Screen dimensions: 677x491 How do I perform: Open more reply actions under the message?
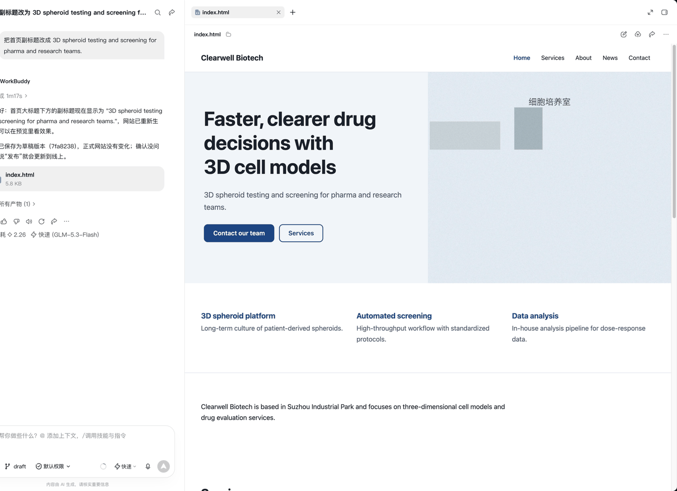(67, 221)
